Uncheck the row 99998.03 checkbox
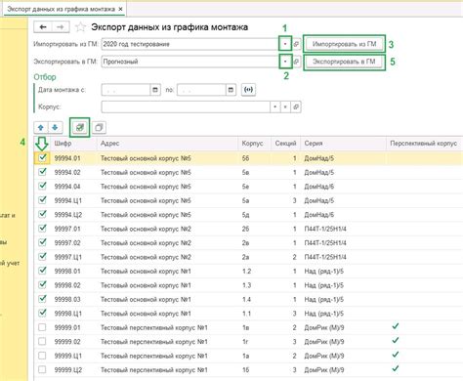Screen dimensions: 463x381 pyautogui.click(x=42, y=299)
